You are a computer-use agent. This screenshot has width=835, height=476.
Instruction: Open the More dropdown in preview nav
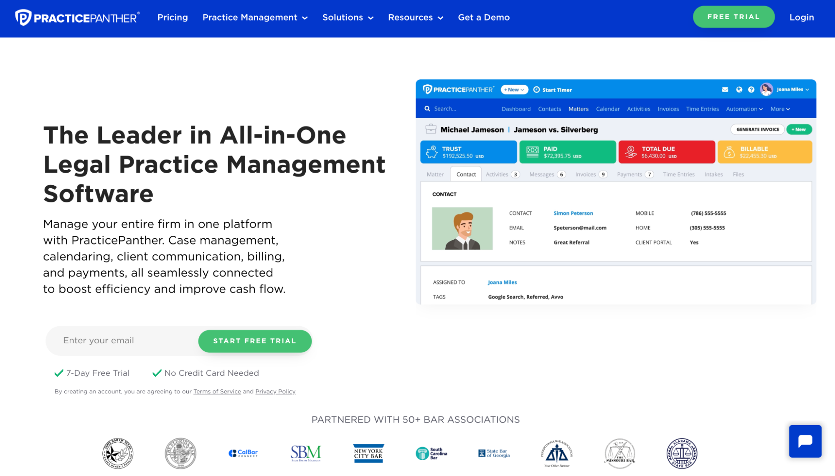[x=780, y=109]
